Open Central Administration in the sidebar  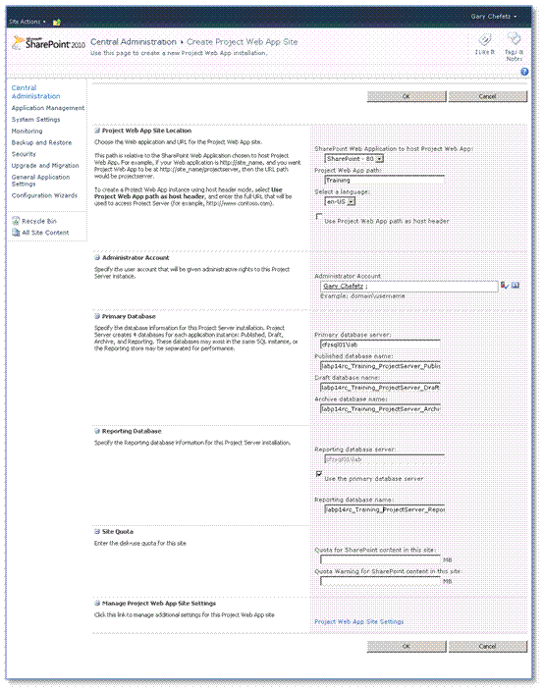point(35,92)
